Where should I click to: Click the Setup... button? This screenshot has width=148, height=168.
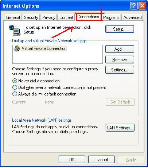point(120,29)
